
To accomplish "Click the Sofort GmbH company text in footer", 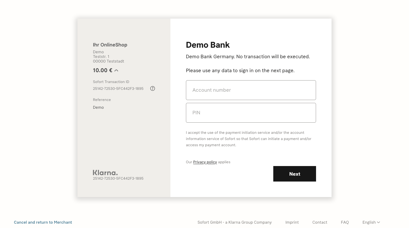I will tap(235, 222).
